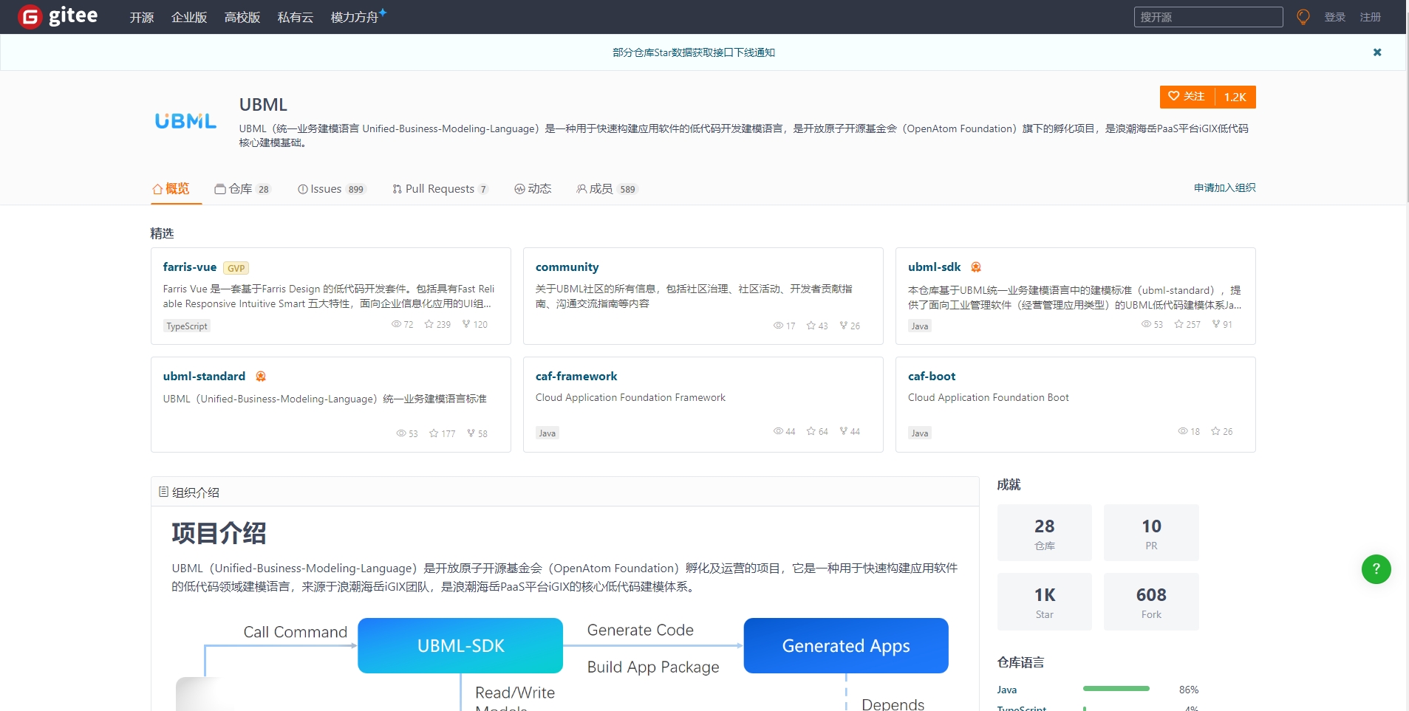1409x711 pixels.
Task: Click star icon on farris-vue card
Action: [429, 324]
